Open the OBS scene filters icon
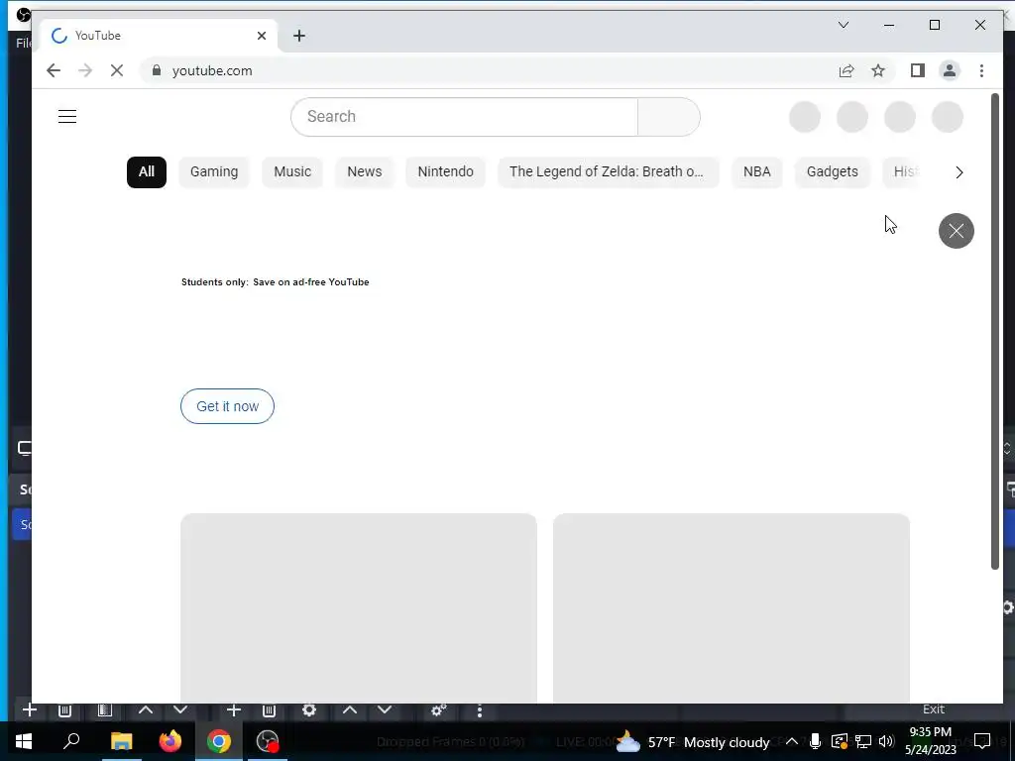This screenshot has width=1015, height=761. coord(105,709)
